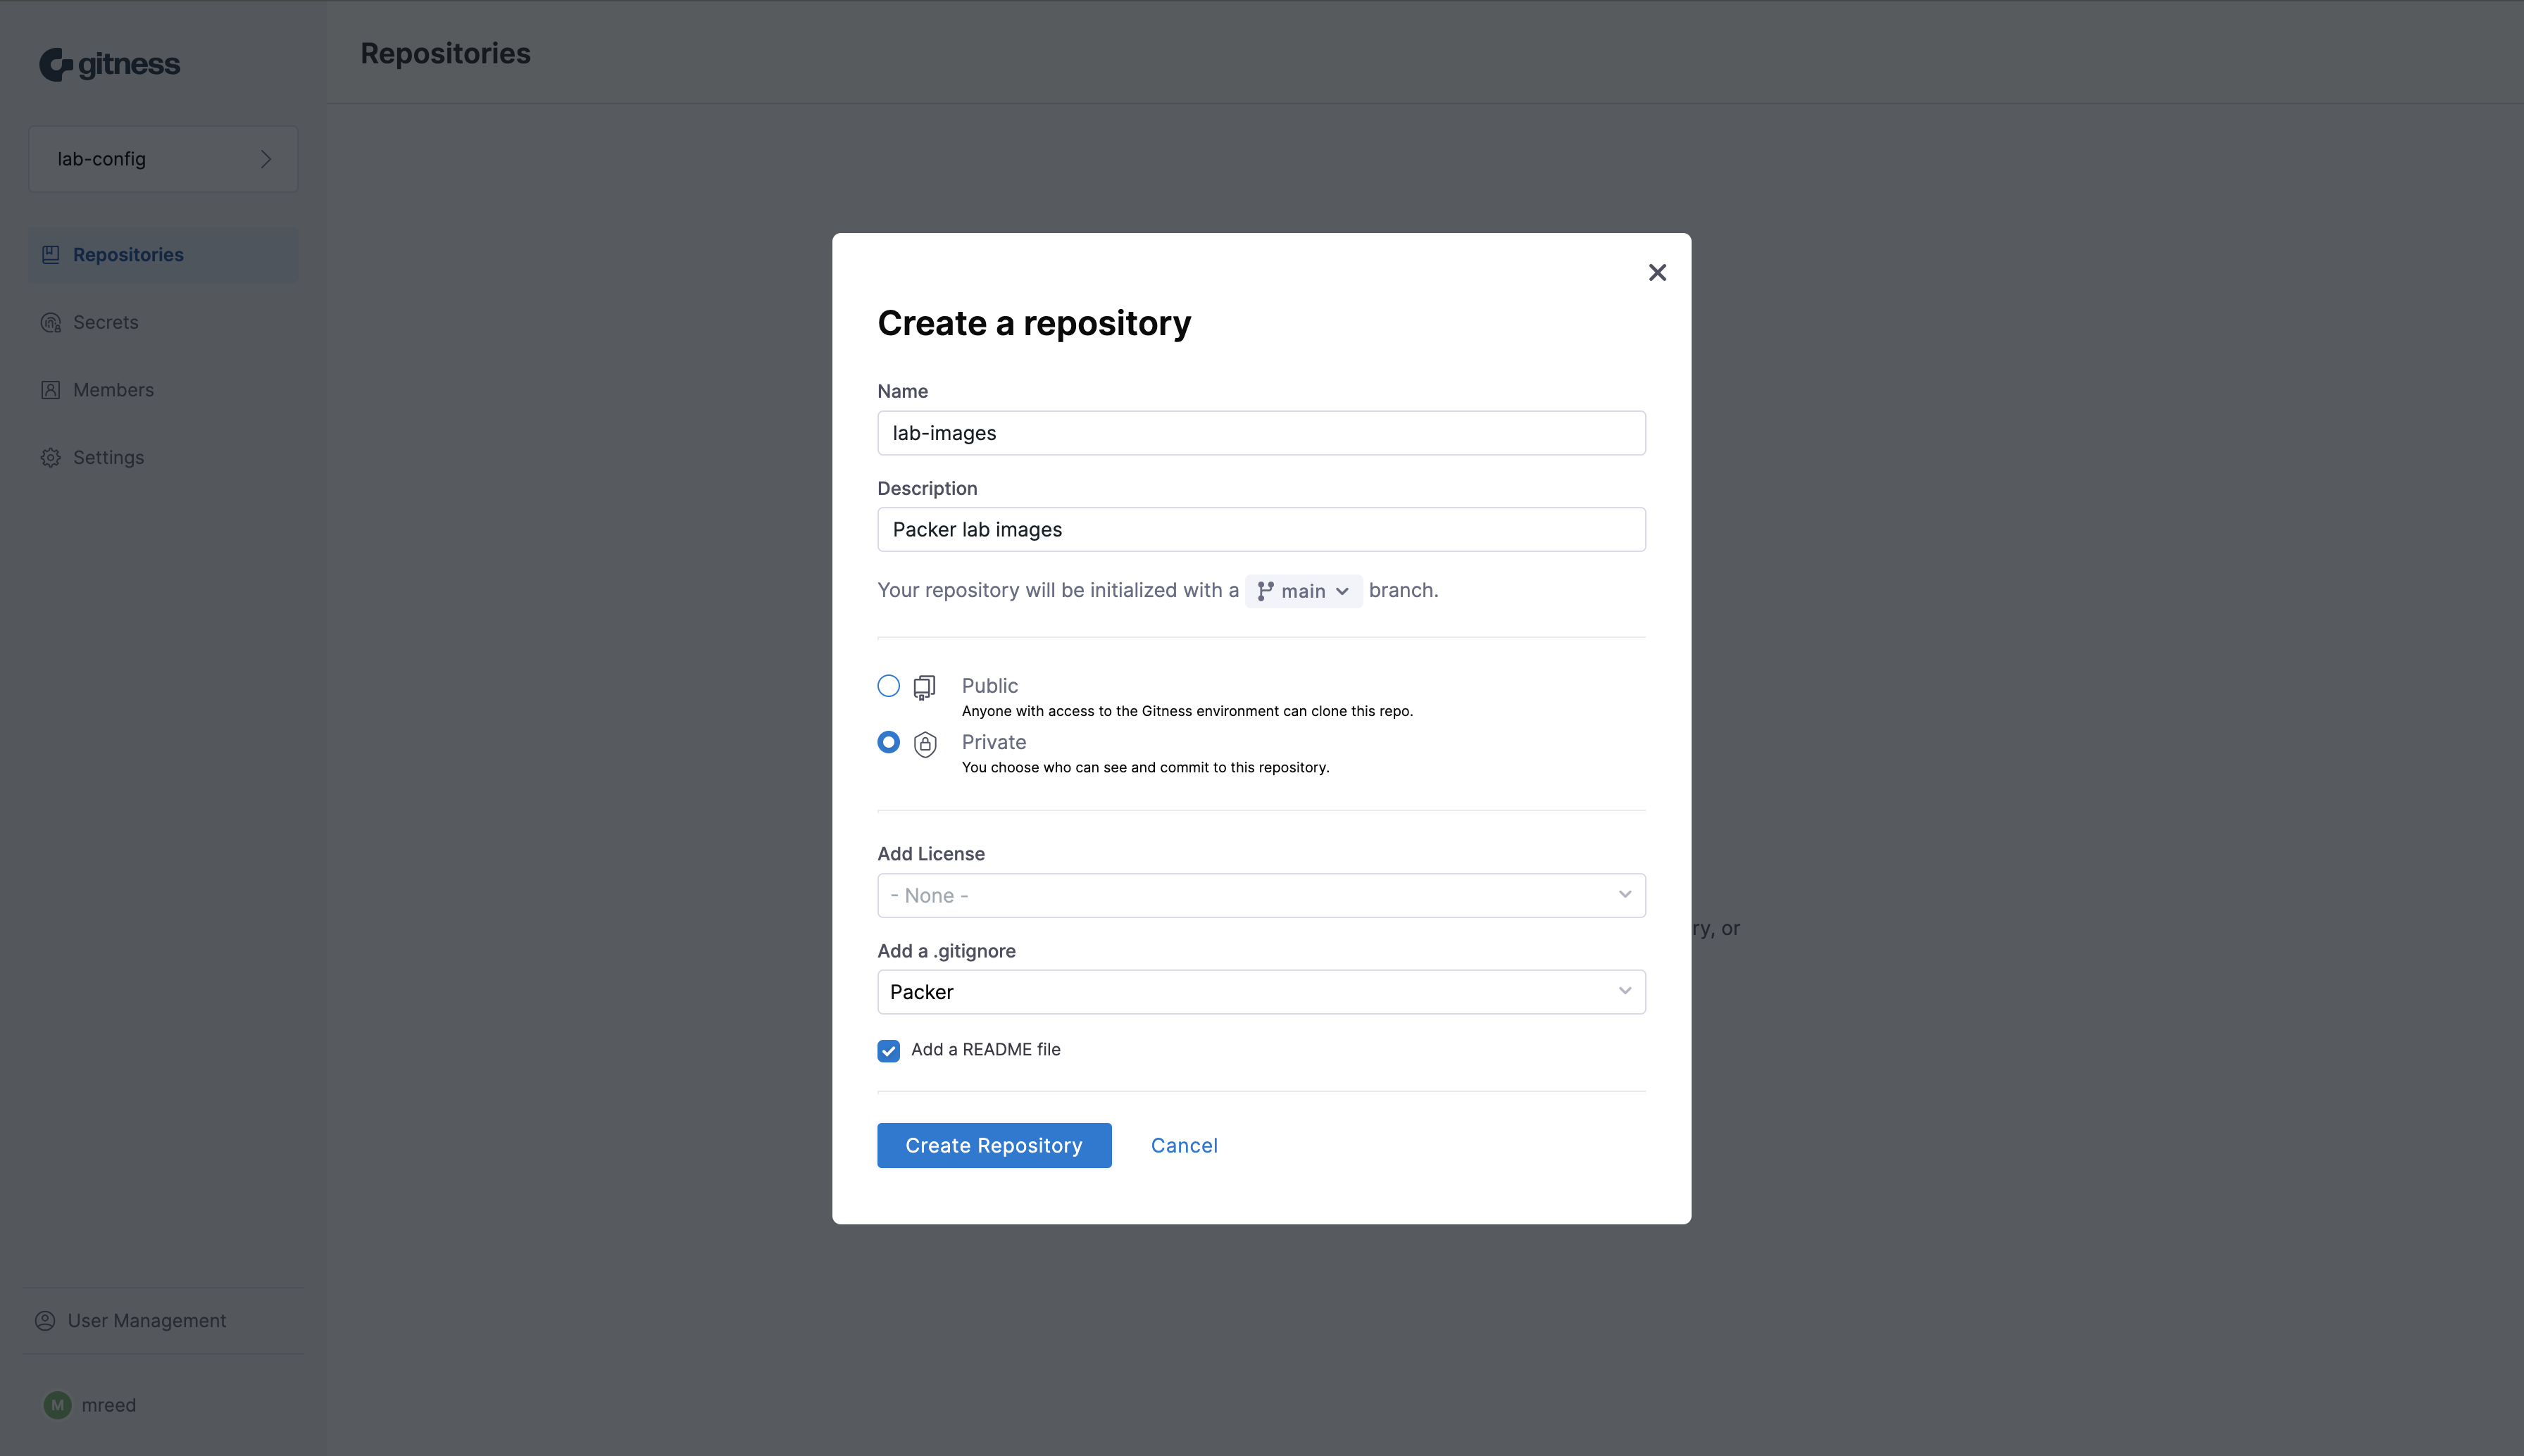Image resolution: width=2524 pixels, height=1456 pixels.
Task: Open Repositories in the sidebar
Action: click(x=163, y=255)
